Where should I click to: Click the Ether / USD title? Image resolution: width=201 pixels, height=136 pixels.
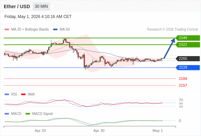click(x=17, y=6)
